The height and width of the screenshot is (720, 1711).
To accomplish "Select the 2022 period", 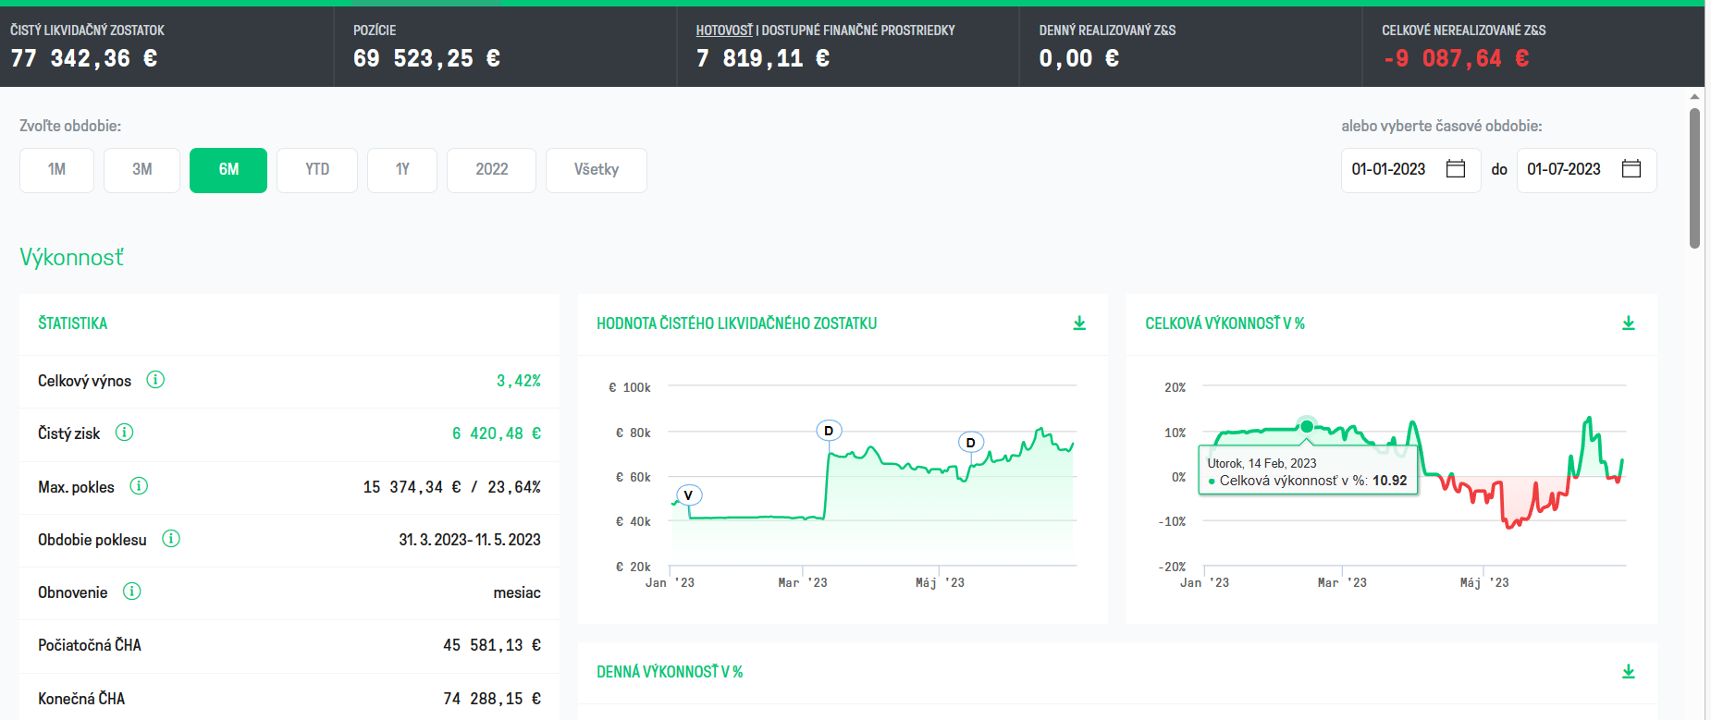I will pyautogui.click(x=491, y=170).
